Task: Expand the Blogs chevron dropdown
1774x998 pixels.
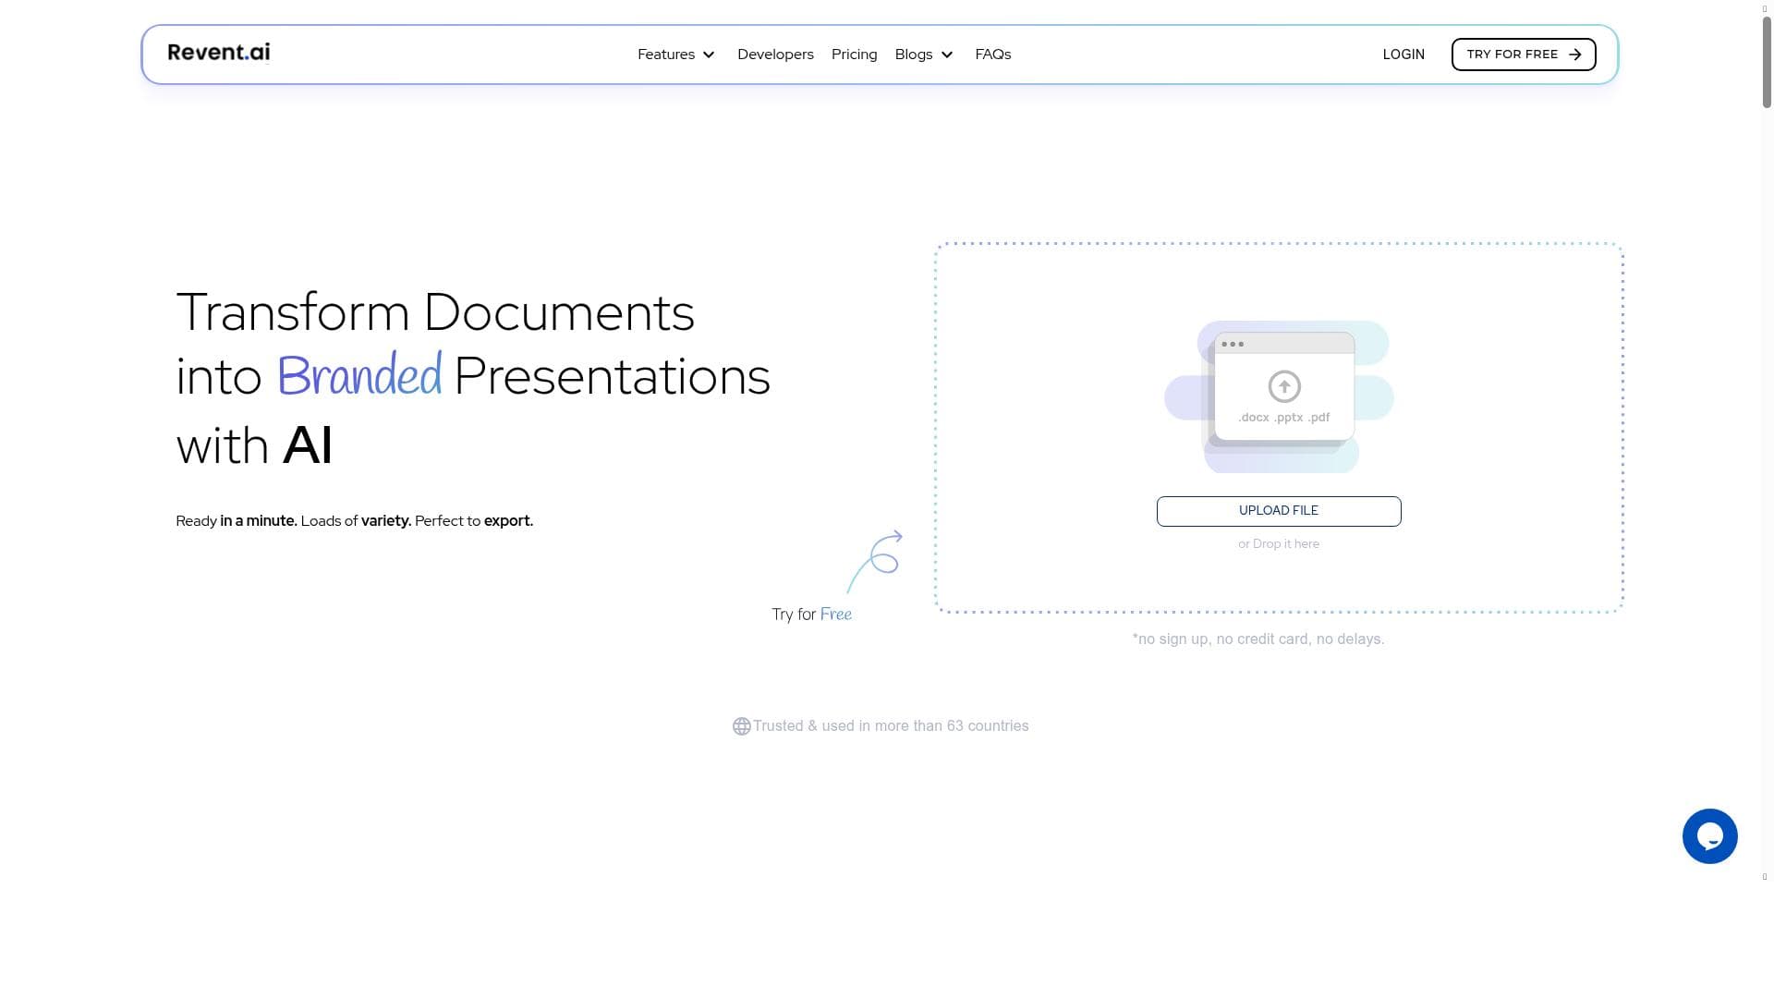Action: (x=947, y=55)
